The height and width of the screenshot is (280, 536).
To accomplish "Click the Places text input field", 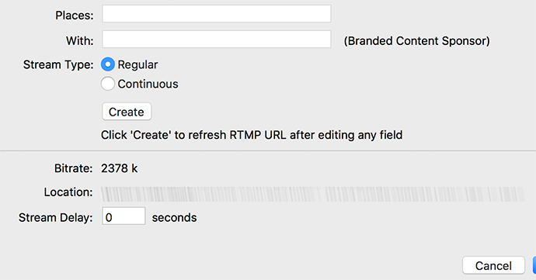I will pos(217,14).
